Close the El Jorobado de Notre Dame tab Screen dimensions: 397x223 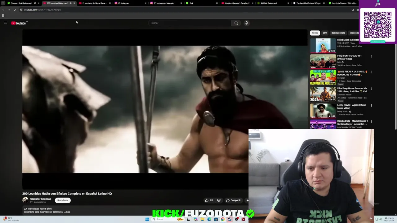(110, 3)
